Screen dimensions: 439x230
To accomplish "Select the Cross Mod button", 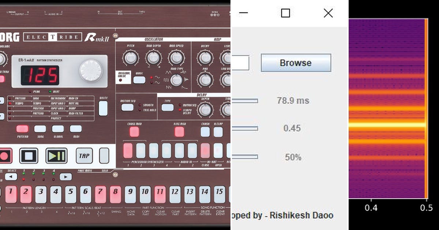I will click(134, 131).
